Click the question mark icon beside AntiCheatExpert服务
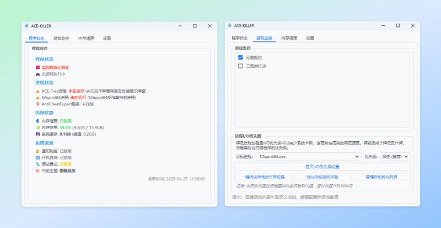 tap(37, 104)
